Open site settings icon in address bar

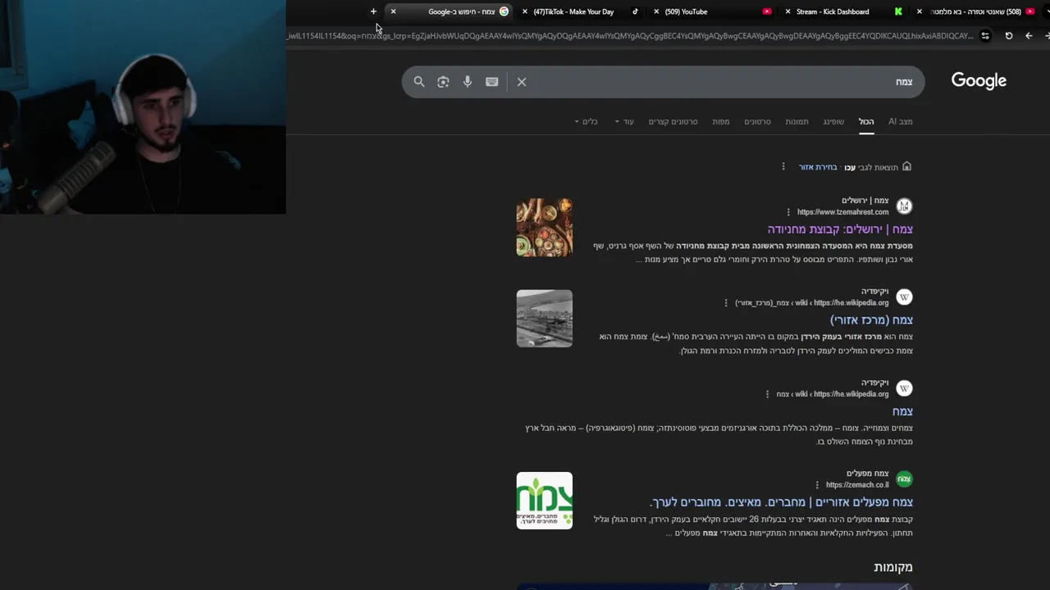tap(985, 36)
